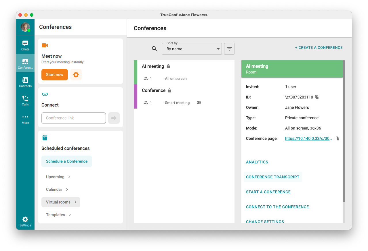Click the 'All on screen' mode label in the AI meeting list row
Screen dimensions: 368x251
coord(176,79)
